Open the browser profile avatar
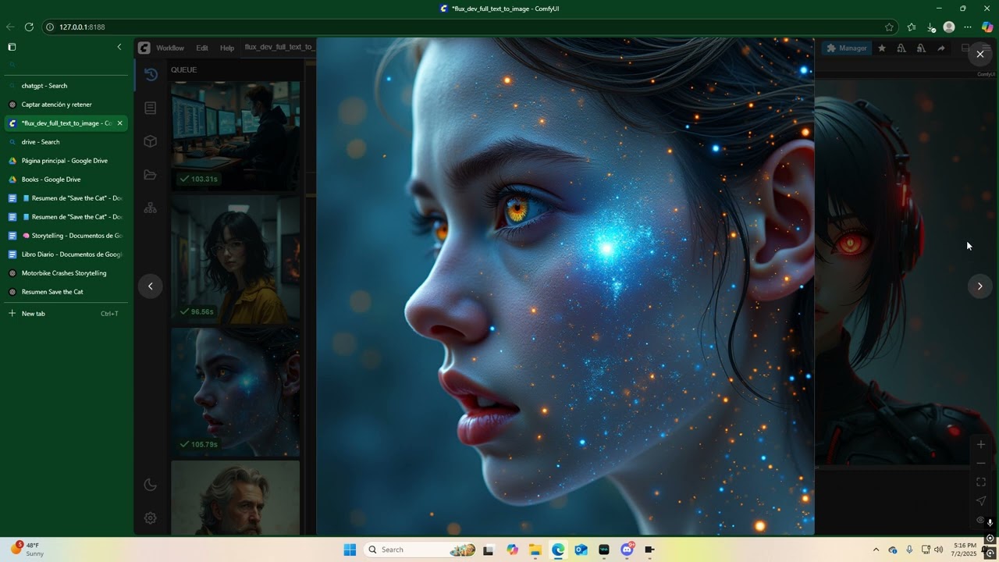The image size is (999, 562). (x=949, y=27)
